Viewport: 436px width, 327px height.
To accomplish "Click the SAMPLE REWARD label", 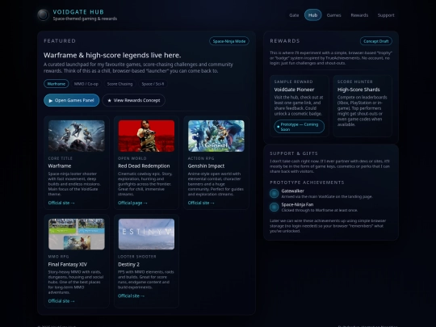I will click(x=293, y=82).
